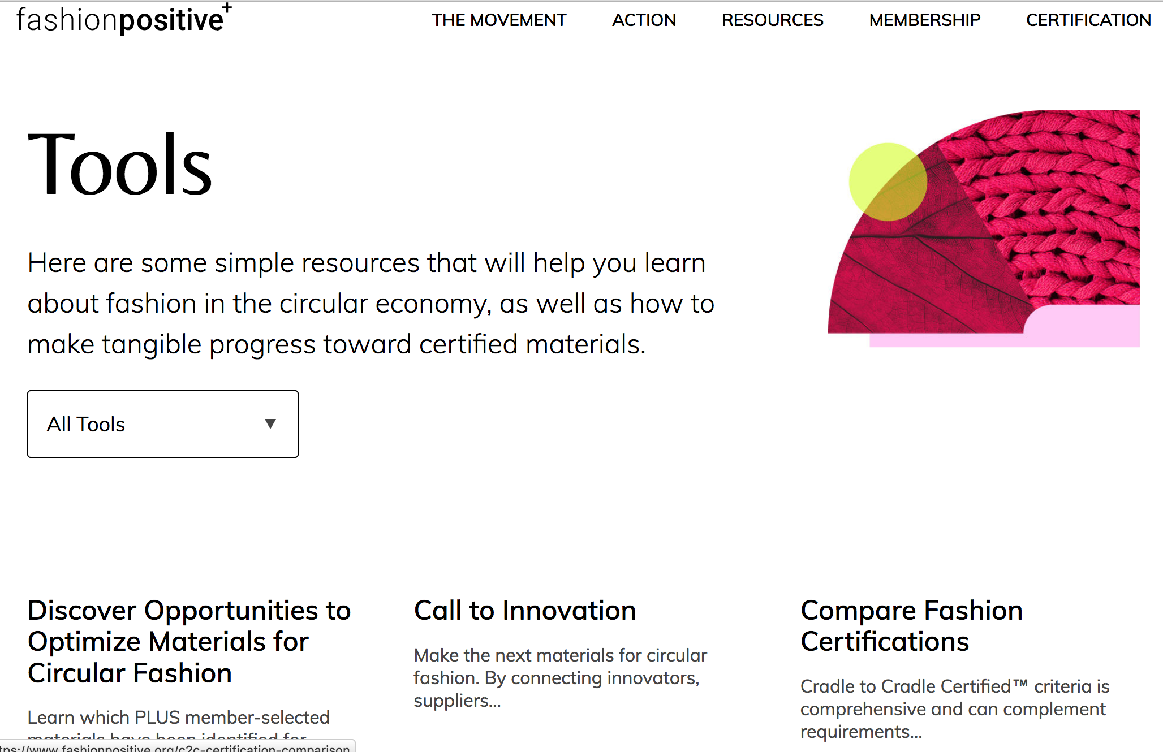Select MEMBERSHIP in the top navigation
Screen dimensions: 1163x752
(x=924, y=20)
